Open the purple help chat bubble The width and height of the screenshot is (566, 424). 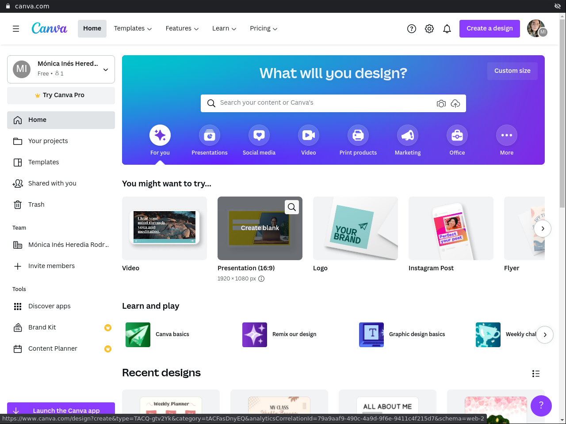click(541, 405)
